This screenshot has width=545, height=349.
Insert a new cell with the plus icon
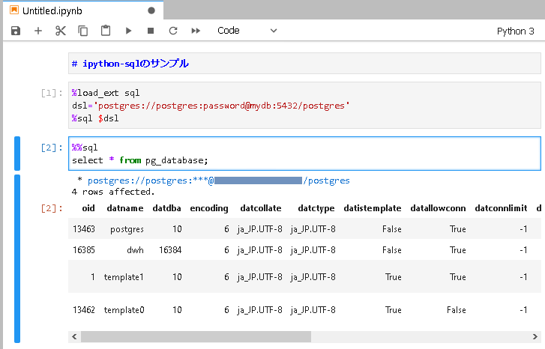pos(38,31)
